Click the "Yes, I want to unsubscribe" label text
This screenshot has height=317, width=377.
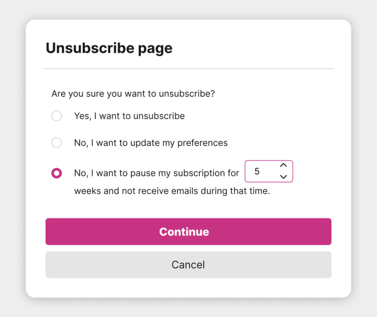(x=129, y=116)
